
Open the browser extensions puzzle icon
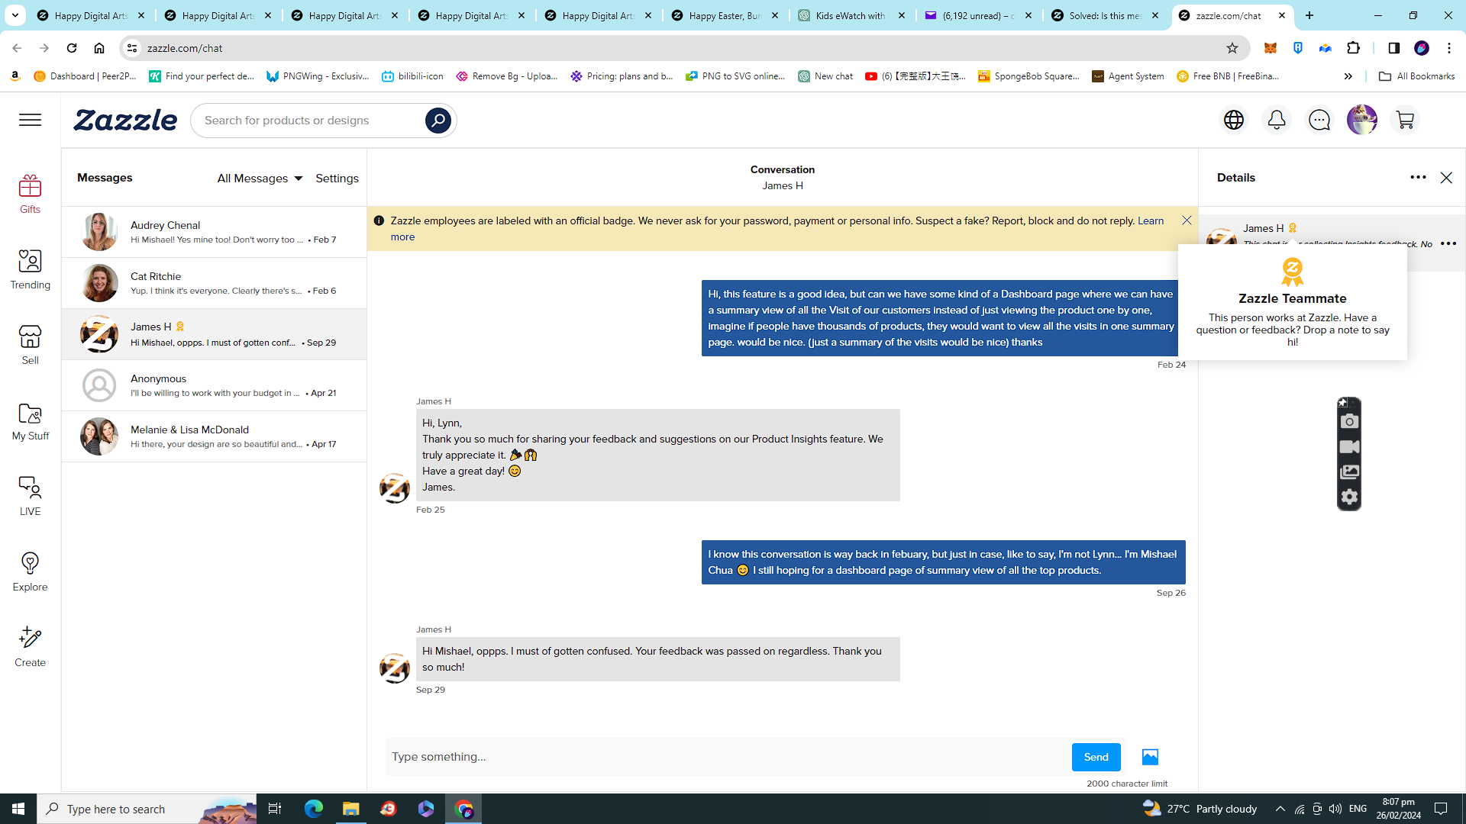[x=1354, y=48]
